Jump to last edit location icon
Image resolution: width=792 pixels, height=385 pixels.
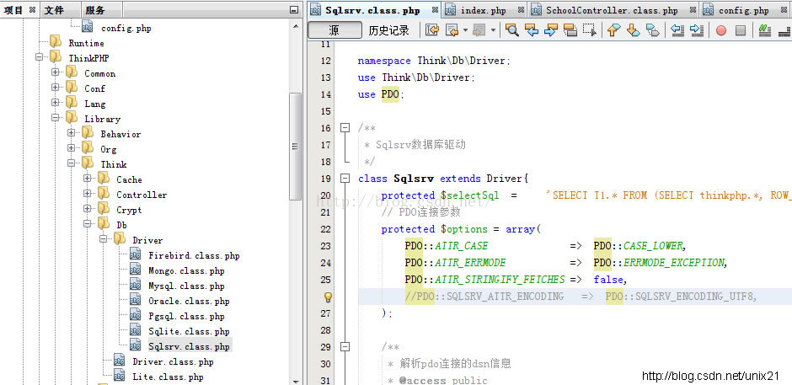pyautogui.click(x=432, y=30)
